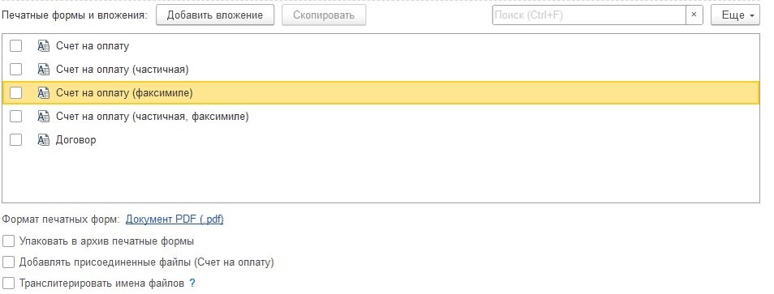
Task: Click the document icon next to Счет на оплату
Action: 44,46
